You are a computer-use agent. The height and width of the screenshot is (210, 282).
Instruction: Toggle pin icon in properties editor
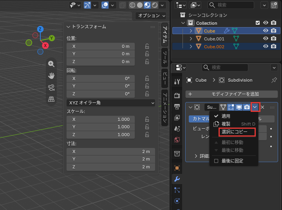pyautogui.click(x=274, y=80)
